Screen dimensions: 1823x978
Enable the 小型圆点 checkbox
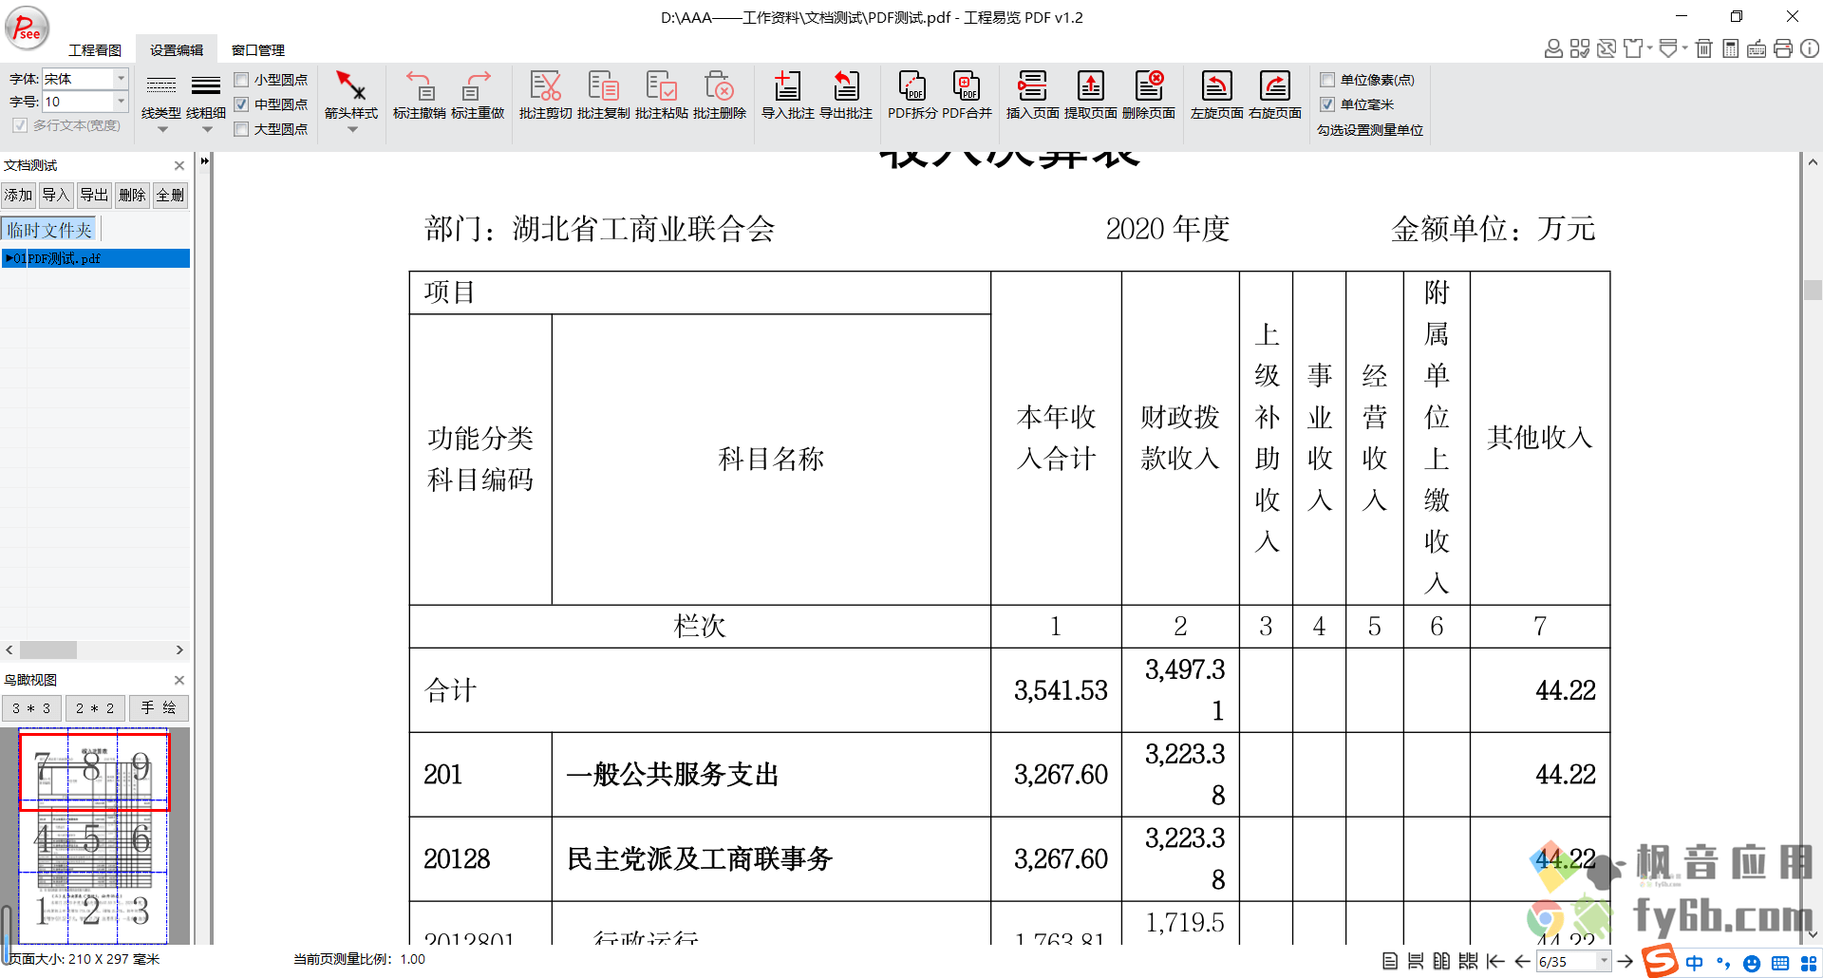(241, 80)
